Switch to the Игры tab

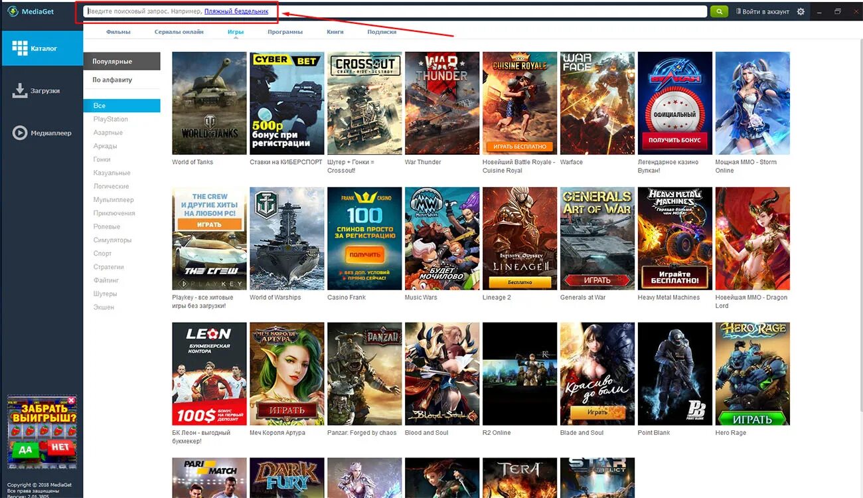click(x=236, y=32)
